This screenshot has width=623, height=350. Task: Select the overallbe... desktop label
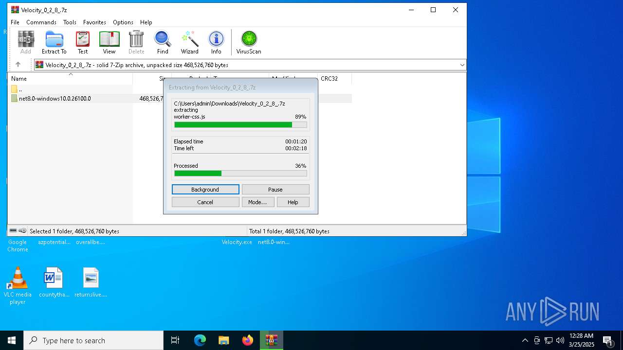point(91,242)
